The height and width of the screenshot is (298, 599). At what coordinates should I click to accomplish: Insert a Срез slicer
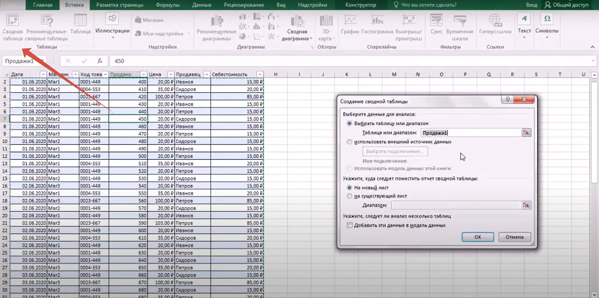coord(436,24)
